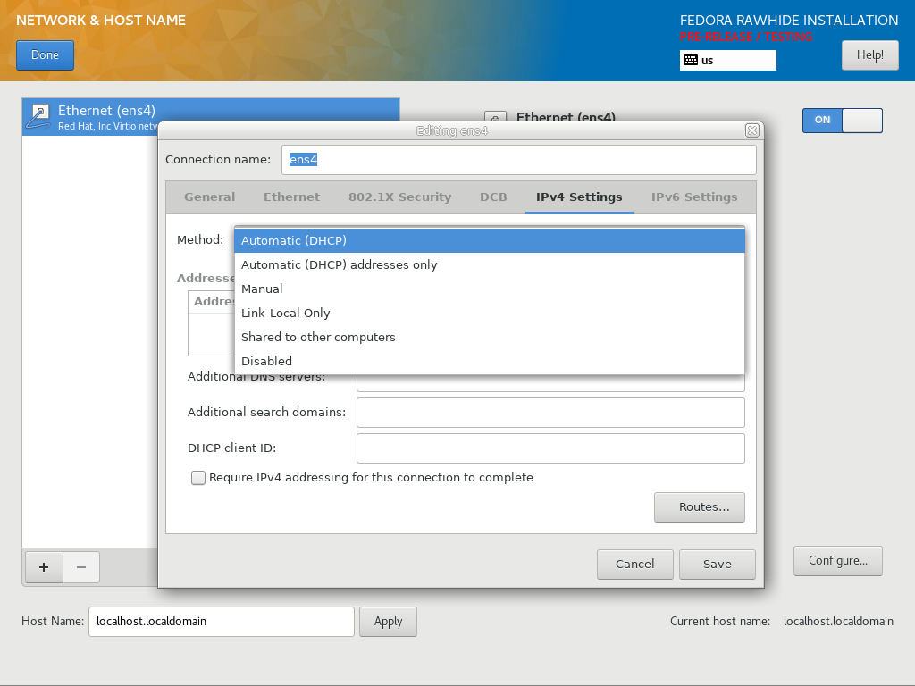Open the Help! button
915x686 pixels.
click(869, 55)
